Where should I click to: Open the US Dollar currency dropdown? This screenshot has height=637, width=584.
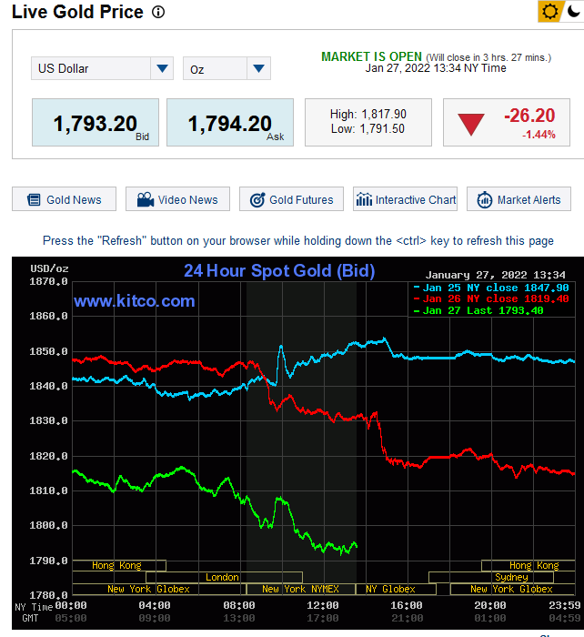[x=103, y=68]
